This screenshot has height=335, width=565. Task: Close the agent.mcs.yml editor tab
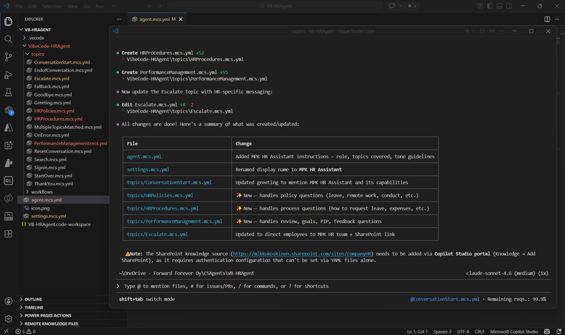click(x=181, y=19)
